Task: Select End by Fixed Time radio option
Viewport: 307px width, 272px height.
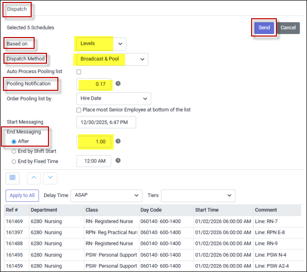Action: click(13, 161)
